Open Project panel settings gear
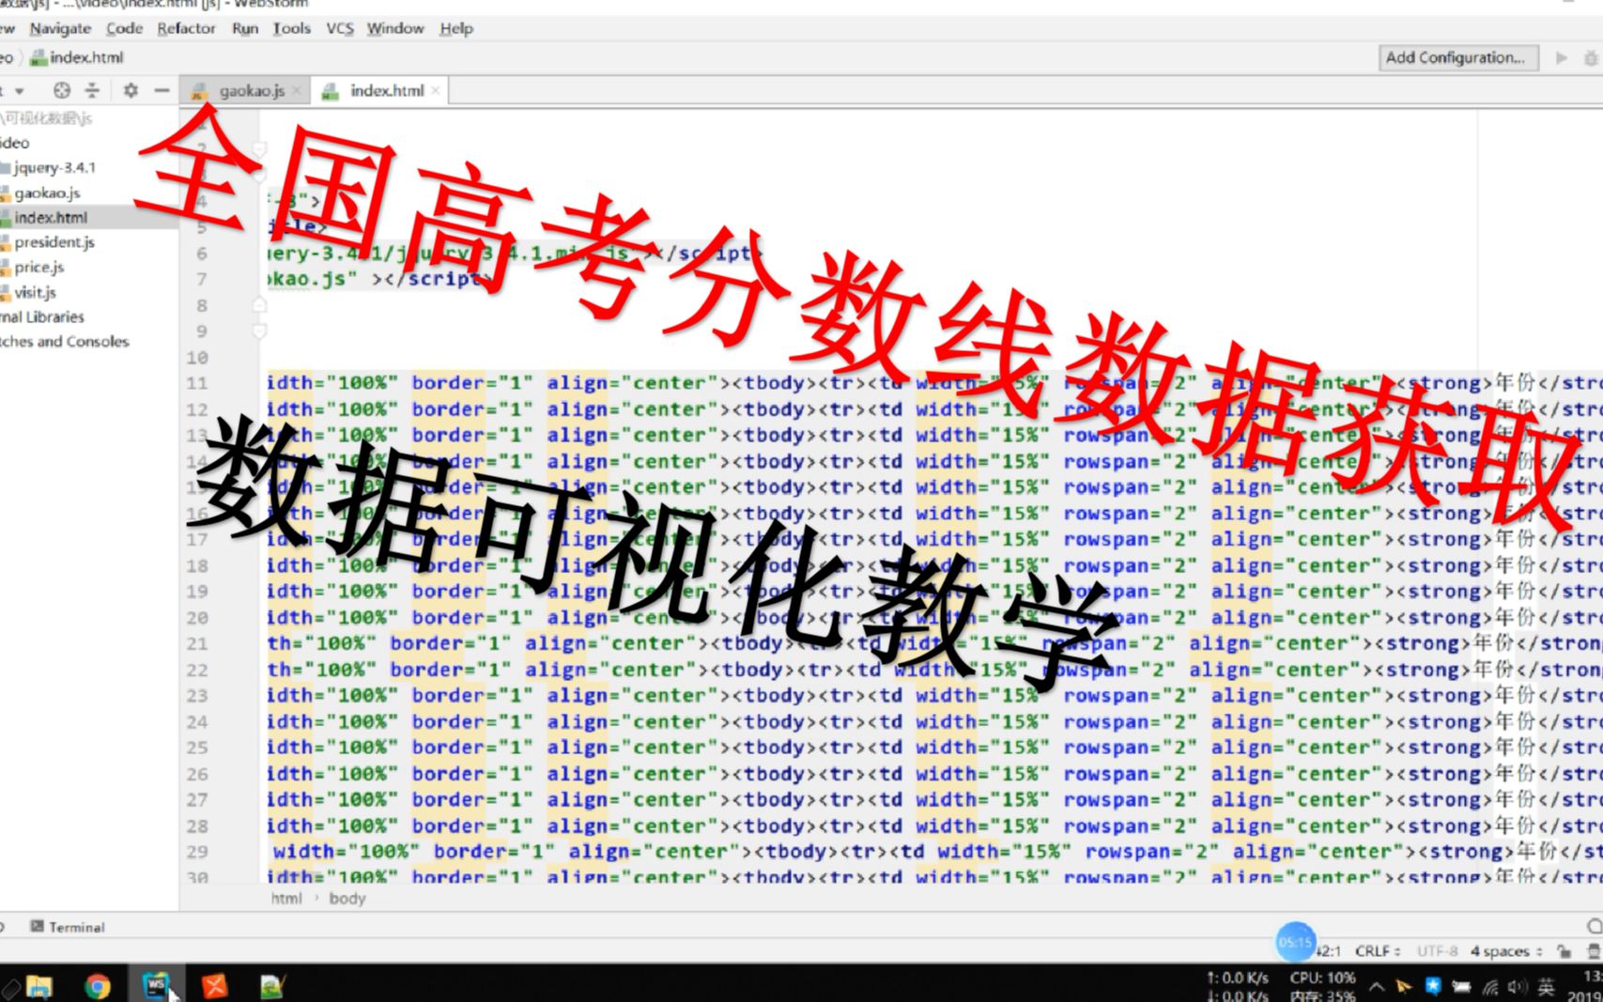This screenshot has width=1603, height=1002. tap(131, 90)
